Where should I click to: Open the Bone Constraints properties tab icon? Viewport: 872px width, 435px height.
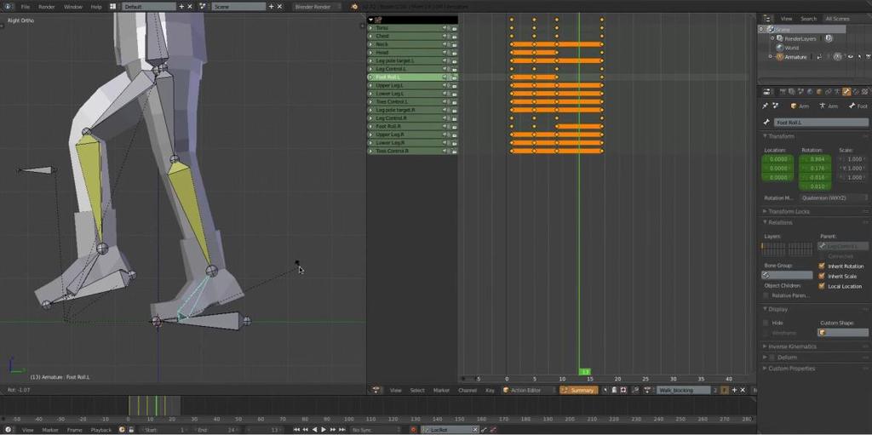point(855,92)
